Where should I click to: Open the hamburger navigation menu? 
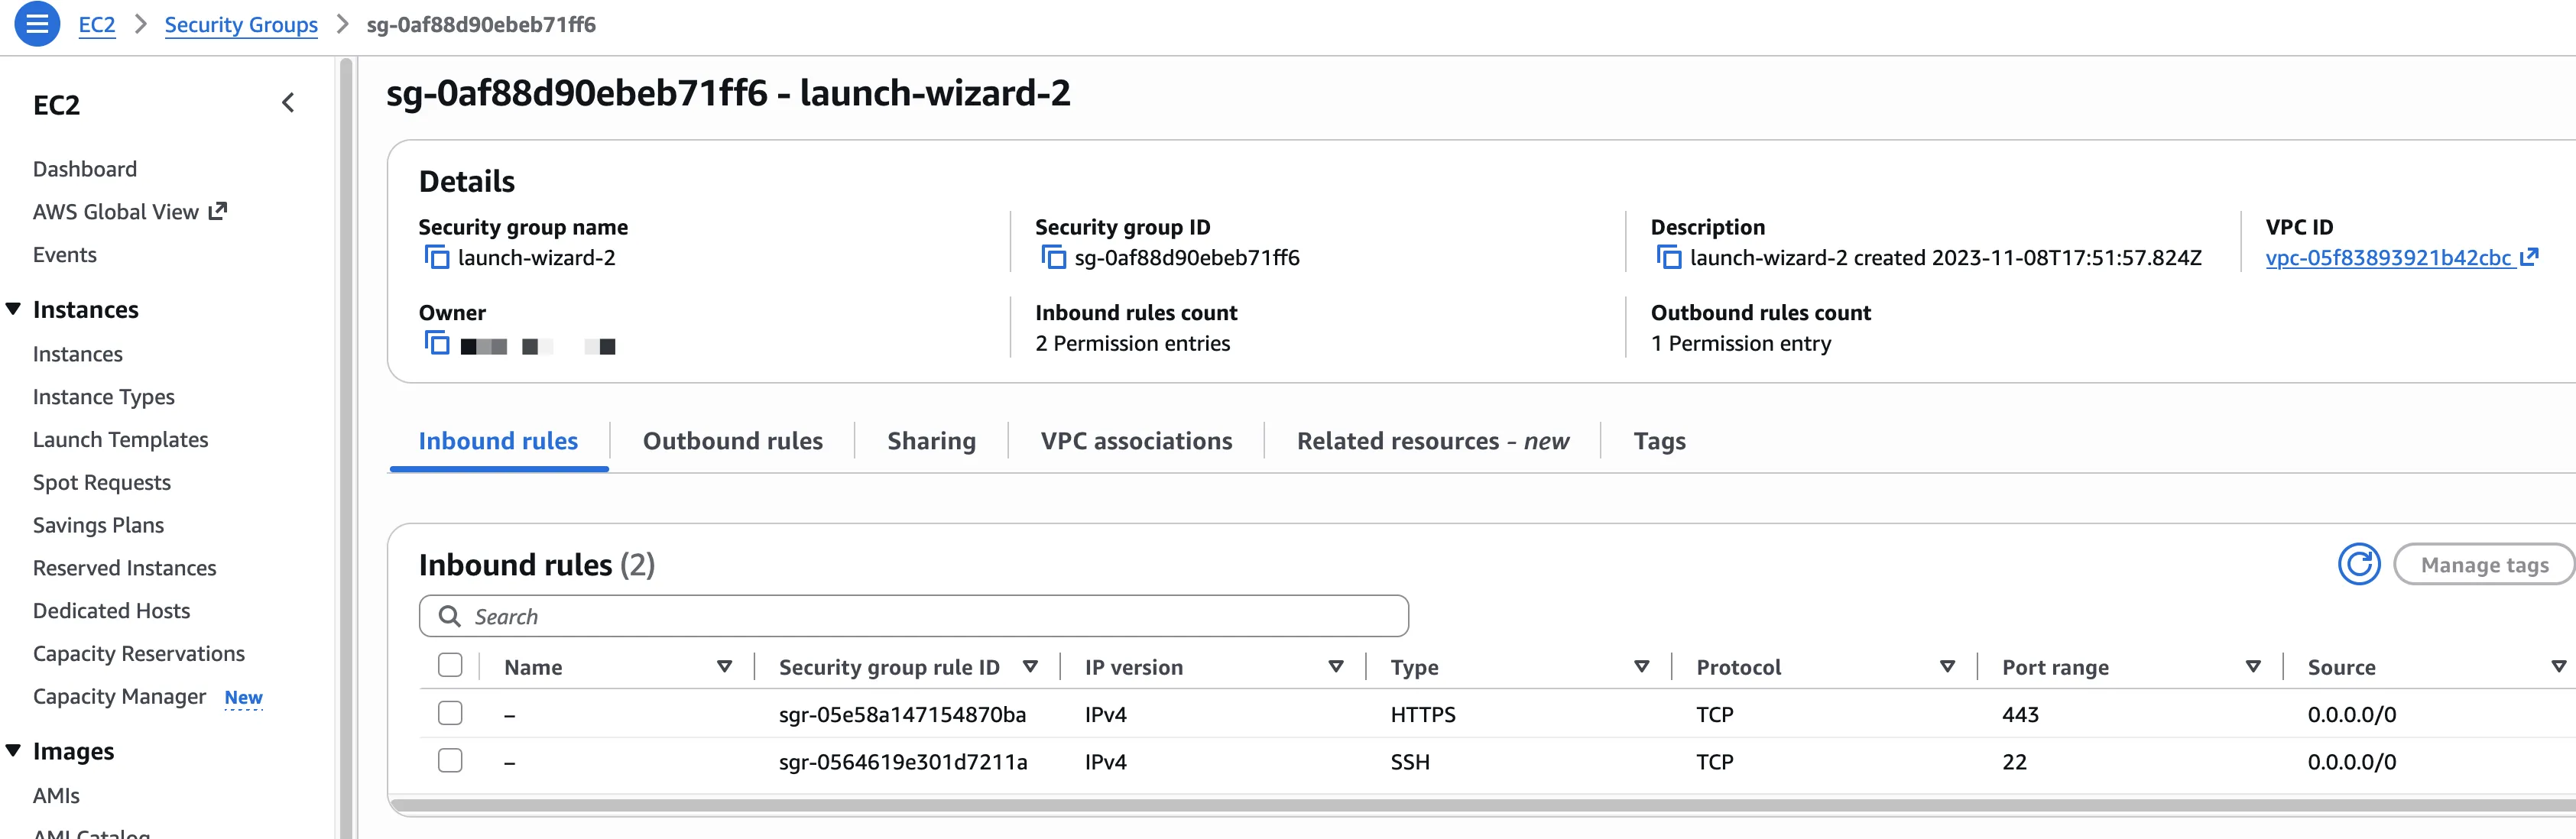pyautogui.click(x=37, y=24)
